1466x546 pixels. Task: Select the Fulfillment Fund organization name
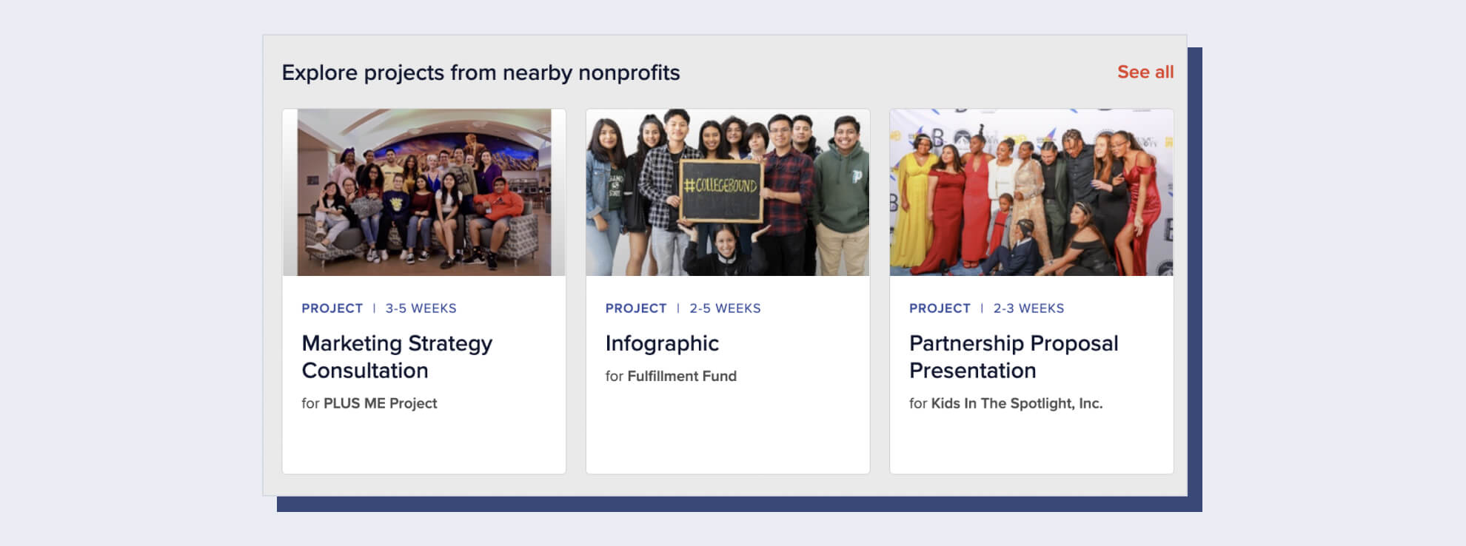tap(681, 376)
